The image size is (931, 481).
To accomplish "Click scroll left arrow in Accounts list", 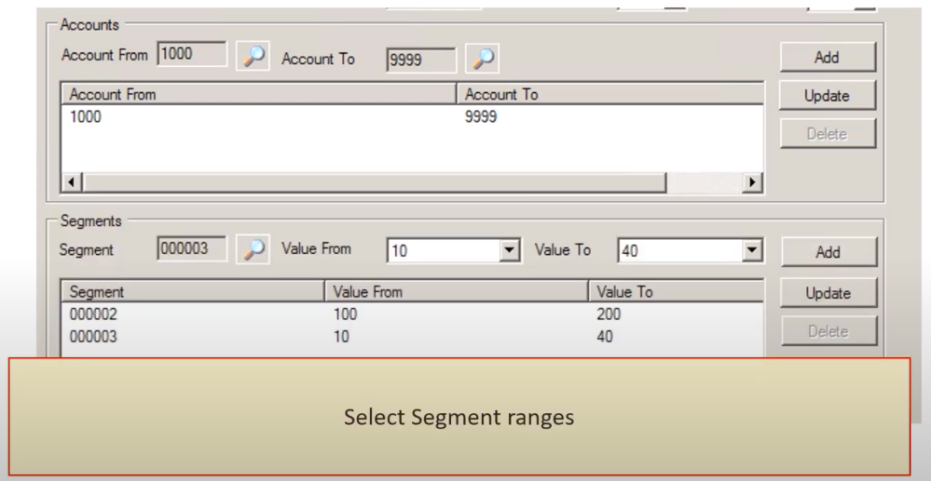I will [71, 182].
